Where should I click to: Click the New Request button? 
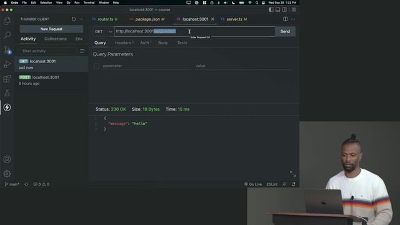[x=51, y=29]
